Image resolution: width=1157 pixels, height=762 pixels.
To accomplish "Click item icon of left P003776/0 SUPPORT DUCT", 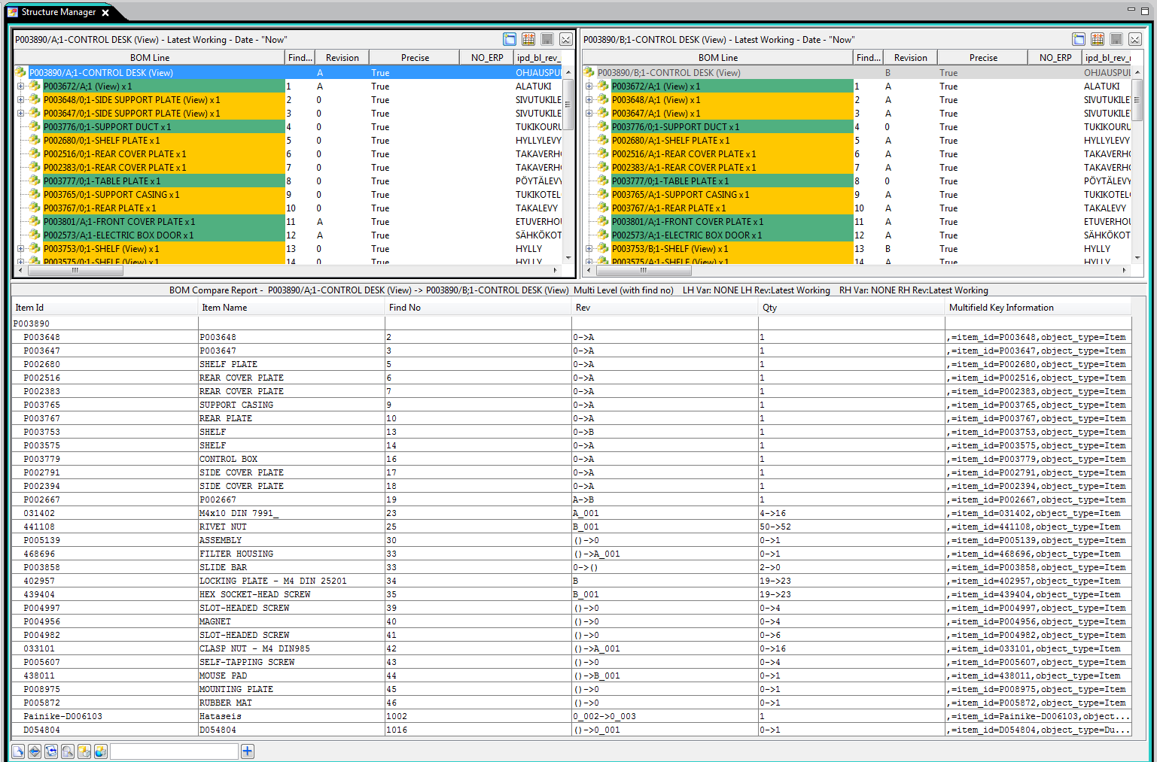I will [35, 126].
